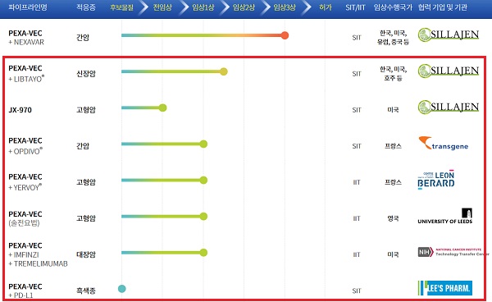The width and height of the screenshot is (492, 302).
Task: Click the 적응증 column header
Action: (x=86, y=7)
